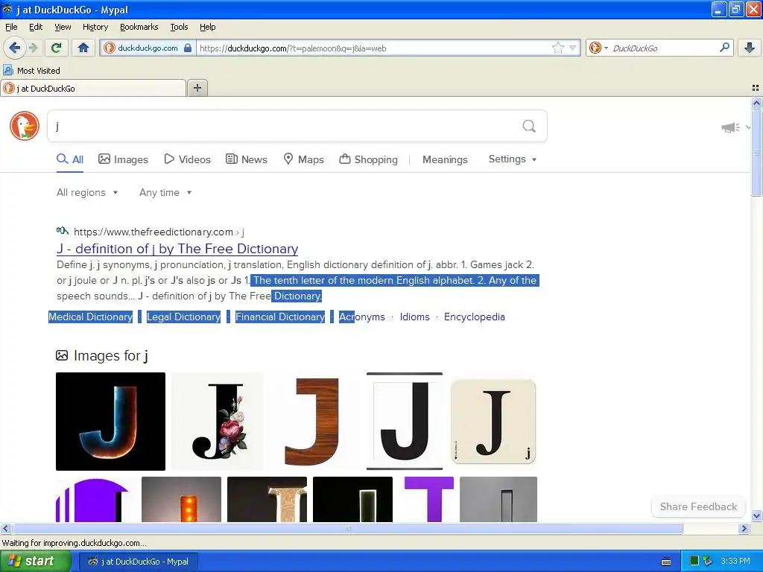The height and width of the screenshot is (572, 763).
Task: Open the Most Visited bookmarks folder
Action: coord(31,71)
